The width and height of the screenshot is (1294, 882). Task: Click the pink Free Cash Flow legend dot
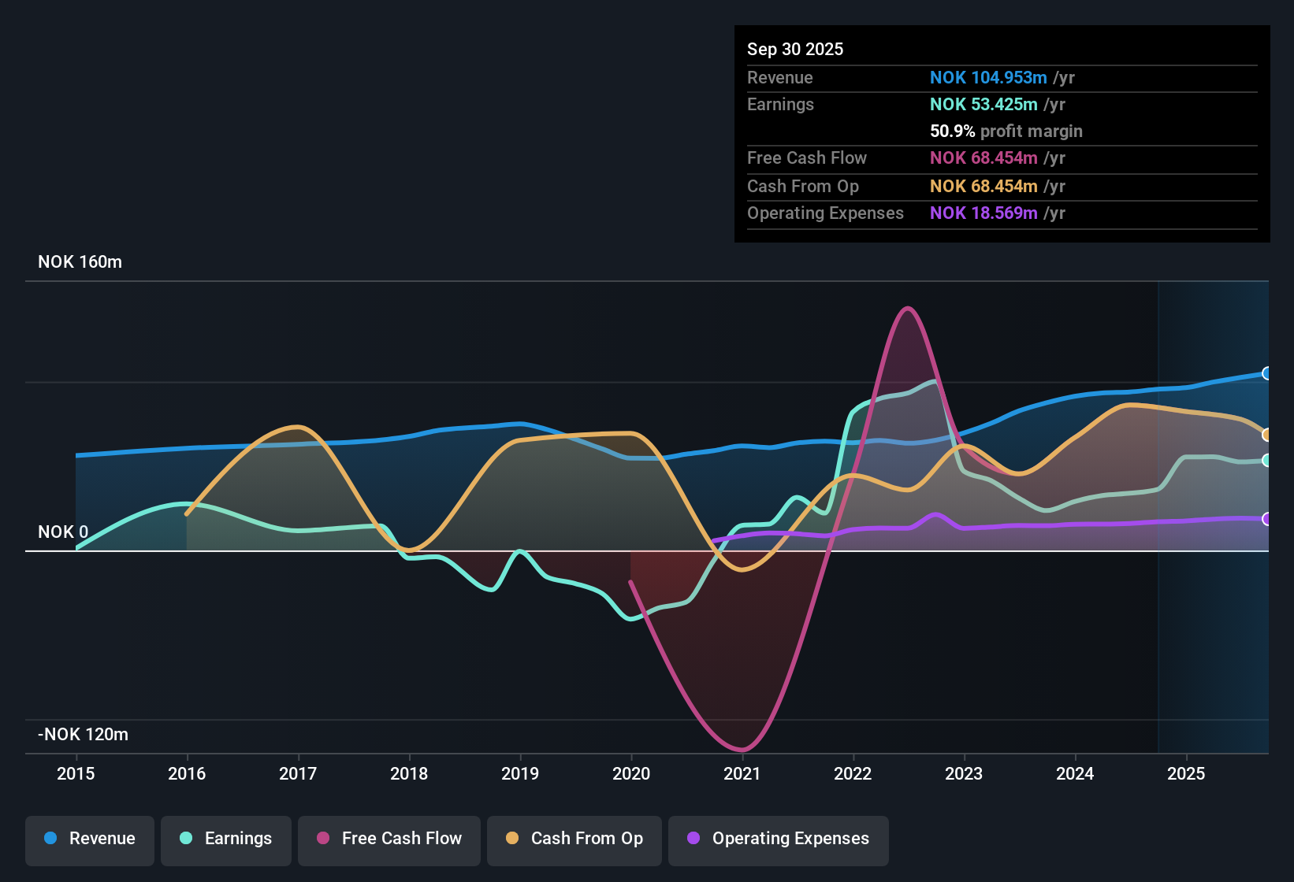coord(322,839)
